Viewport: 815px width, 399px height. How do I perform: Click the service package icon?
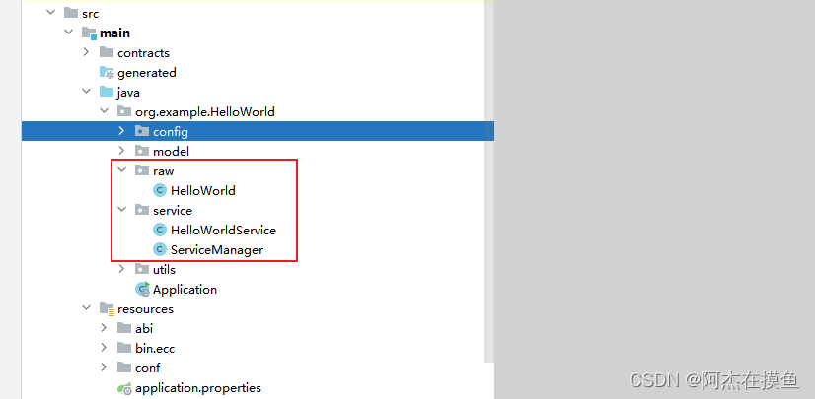(x=142, y=210)
